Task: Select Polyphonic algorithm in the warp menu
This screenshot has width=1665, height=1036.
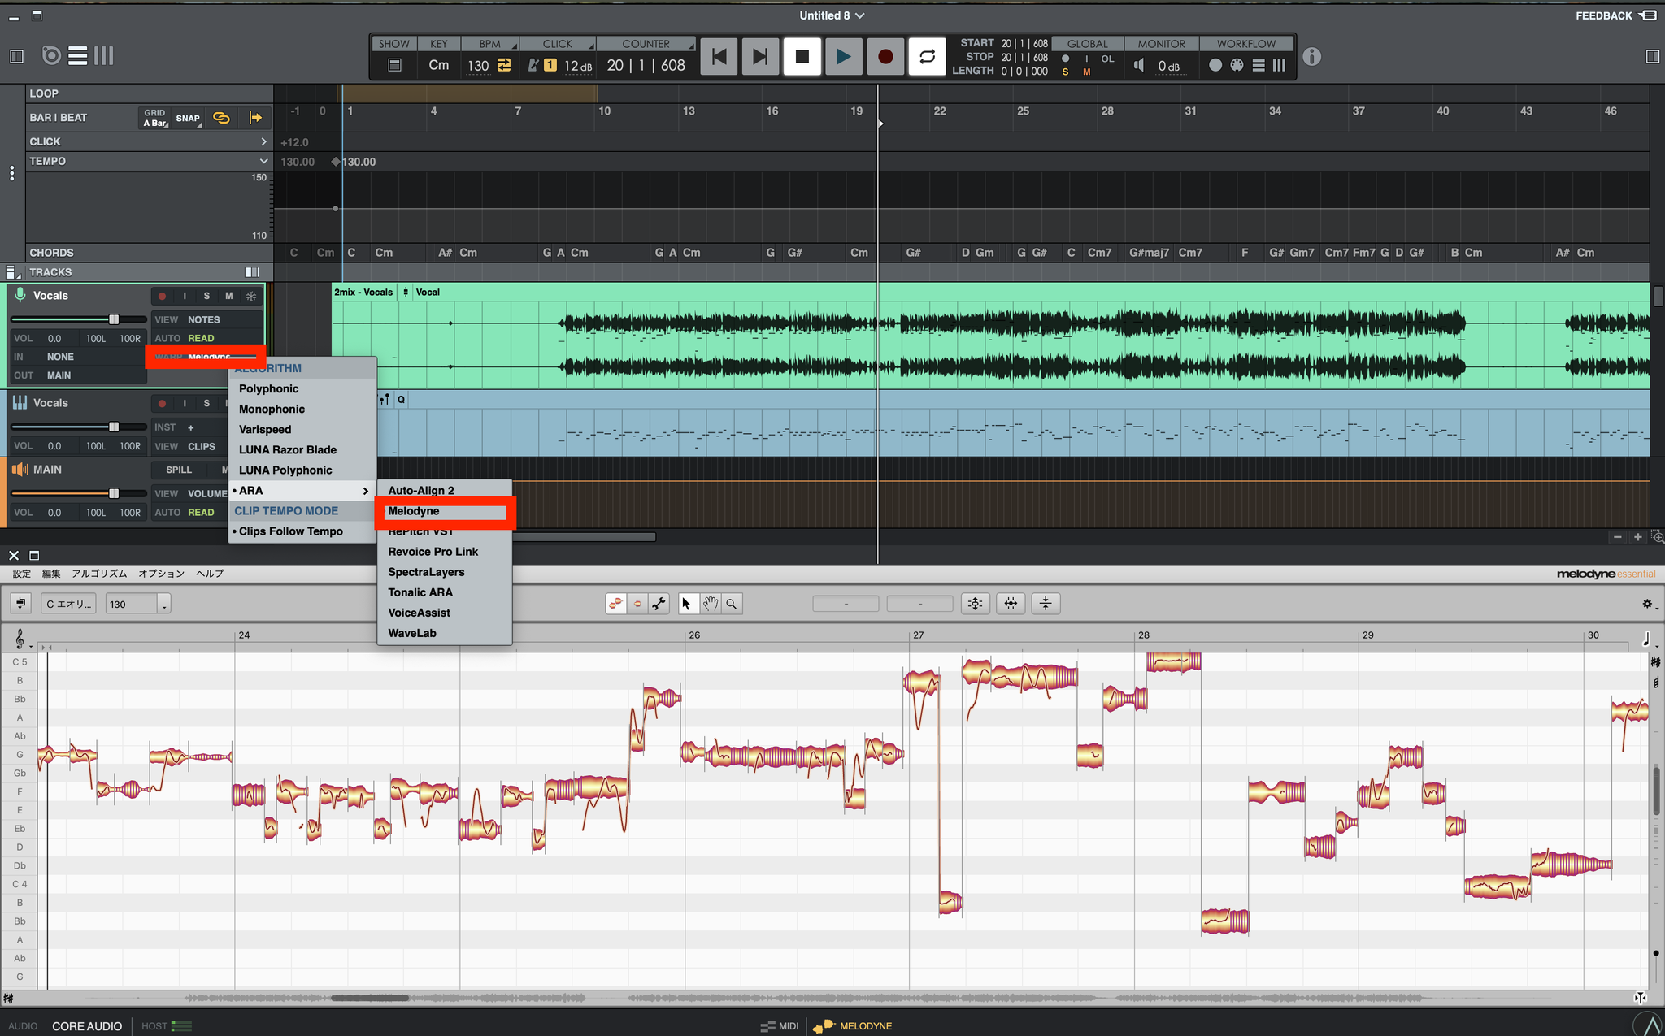Action: pyautogui.click(x=302, y=388)
